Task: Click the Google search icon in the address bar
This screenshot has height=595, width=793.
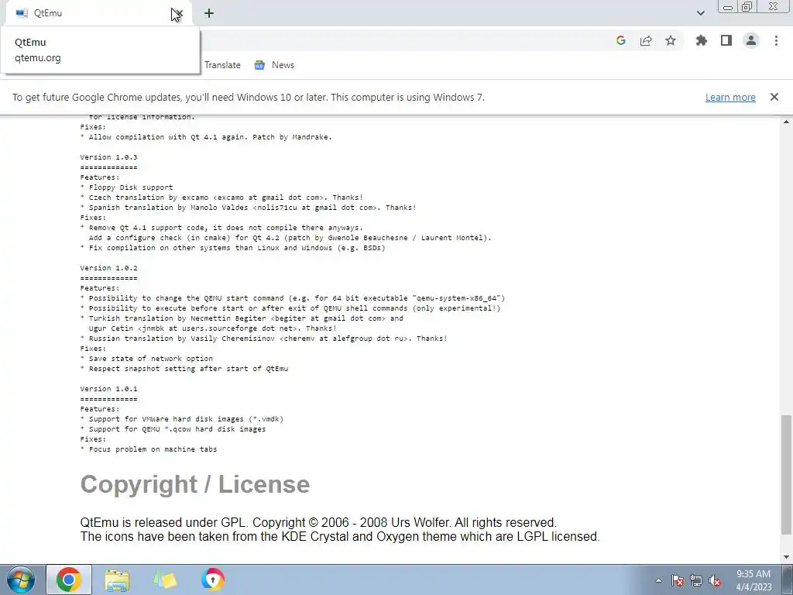Action: [621, 40]
